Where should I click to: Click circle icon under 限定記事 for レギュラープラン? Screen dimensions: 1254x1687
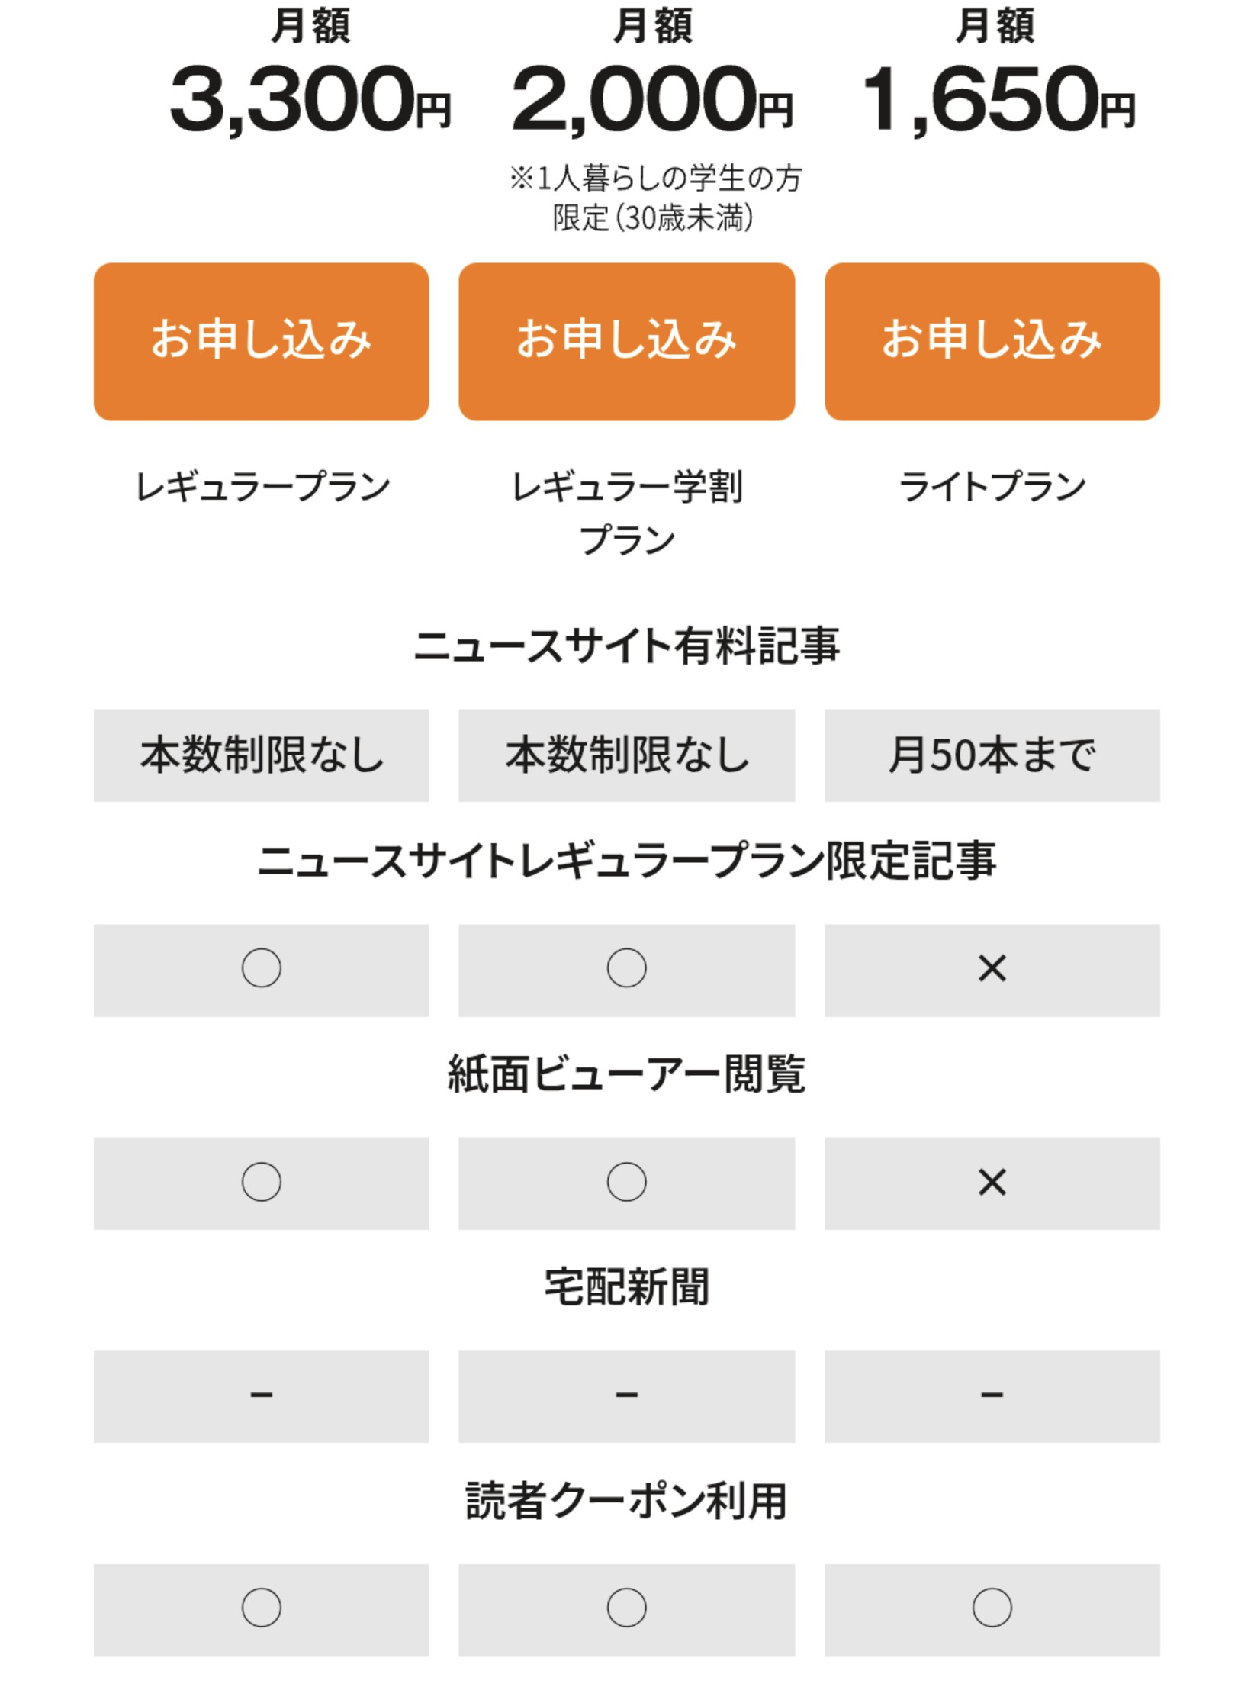(x=261, y=968)
